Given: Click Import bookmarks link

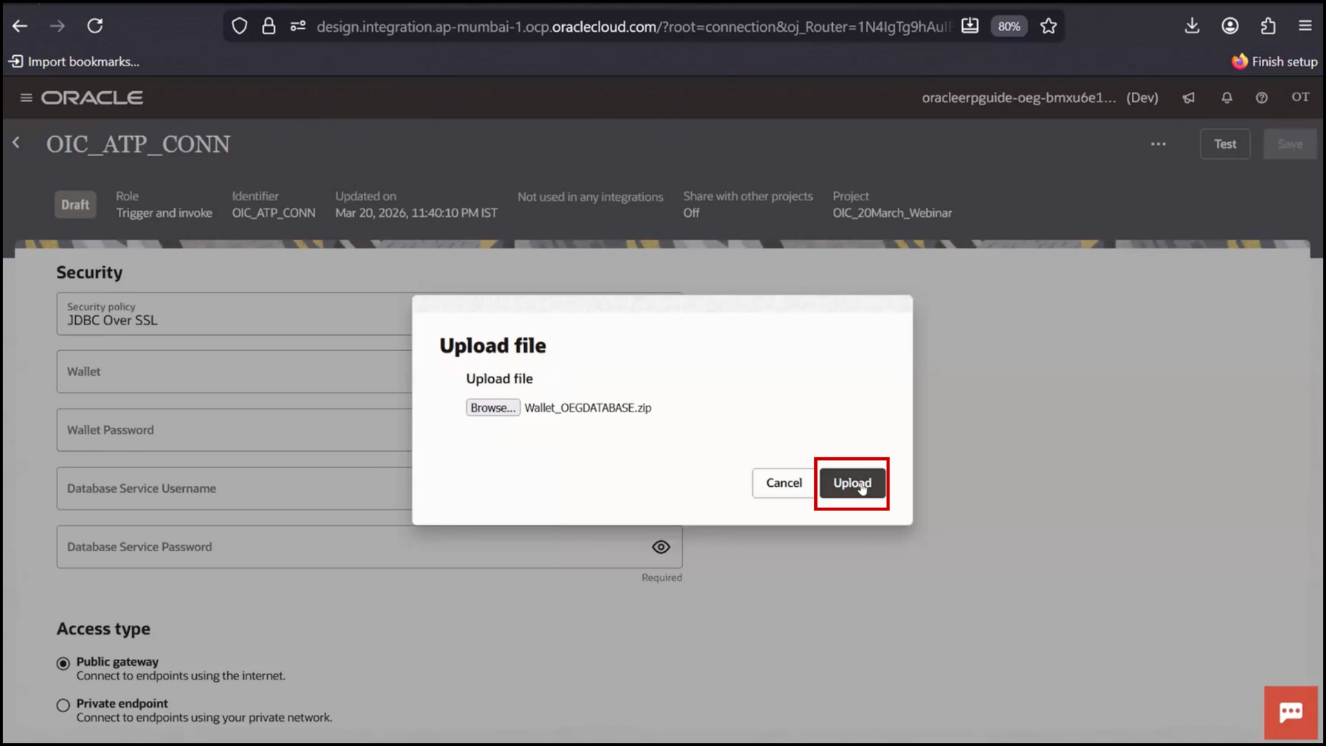Looking at the screenshot, I should (x=74, y=61).
